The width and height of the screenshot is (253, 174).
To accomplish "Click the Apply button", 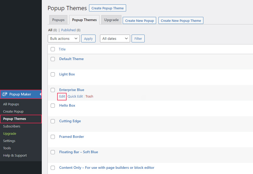I will point(88,38).
